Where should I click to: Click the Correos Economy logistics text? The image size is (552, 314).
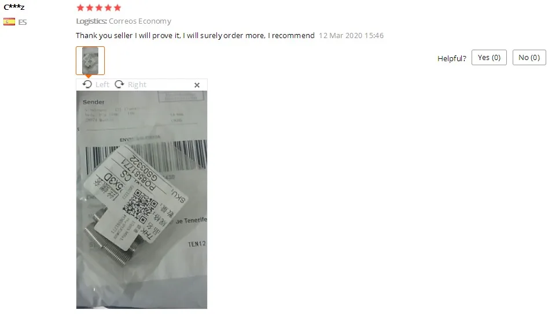140,21
